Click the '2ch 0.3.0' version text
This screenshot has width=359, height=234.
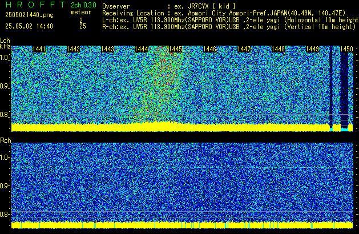(x=83, y=5)
